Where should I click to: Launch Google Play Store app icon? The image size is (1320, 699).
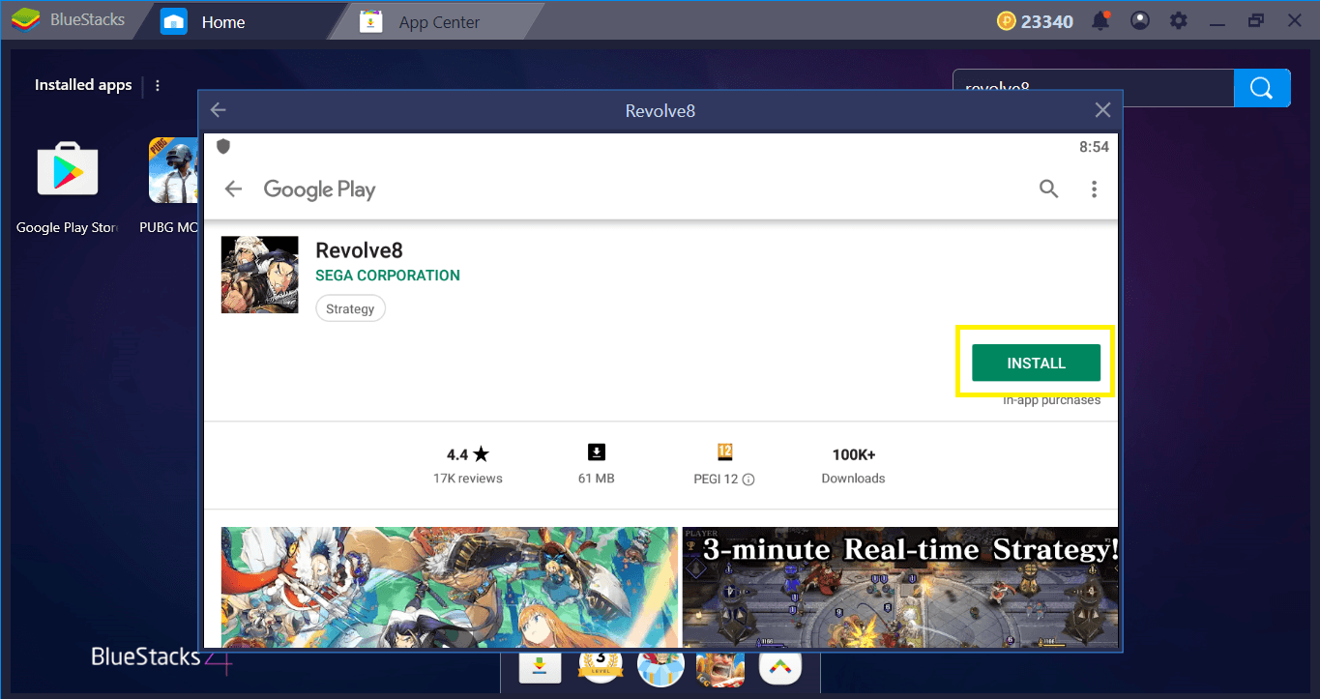[x=68, y=169]
